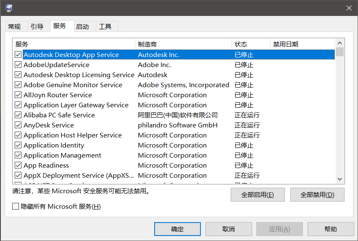Image resolution: width=358 pixels, height=241 pixels.
Task: Toggle AllJoyn Router Service checkbox
Action: (x=18, y=95)
